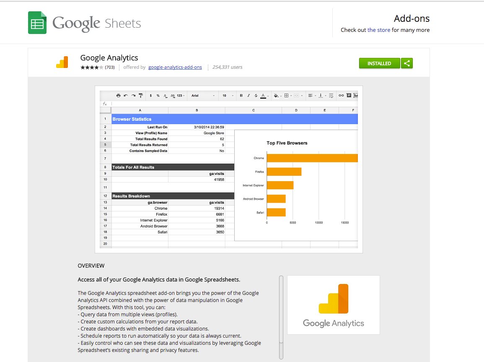Click the insert chart icon
Screen dimensions: 484x362
click(356, 96)
